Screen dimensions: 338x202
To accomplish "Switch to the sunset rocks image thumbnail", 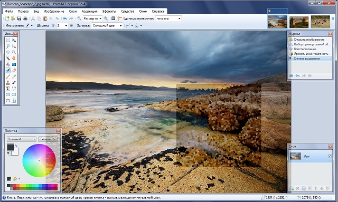I will (x=299, y=22).
